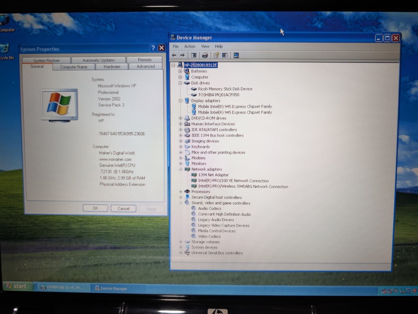Switch to the Computer Name tab
Image resolution: width=418 pixels, height=314 pixels.
pyautogui.click(x=74, y=67)
